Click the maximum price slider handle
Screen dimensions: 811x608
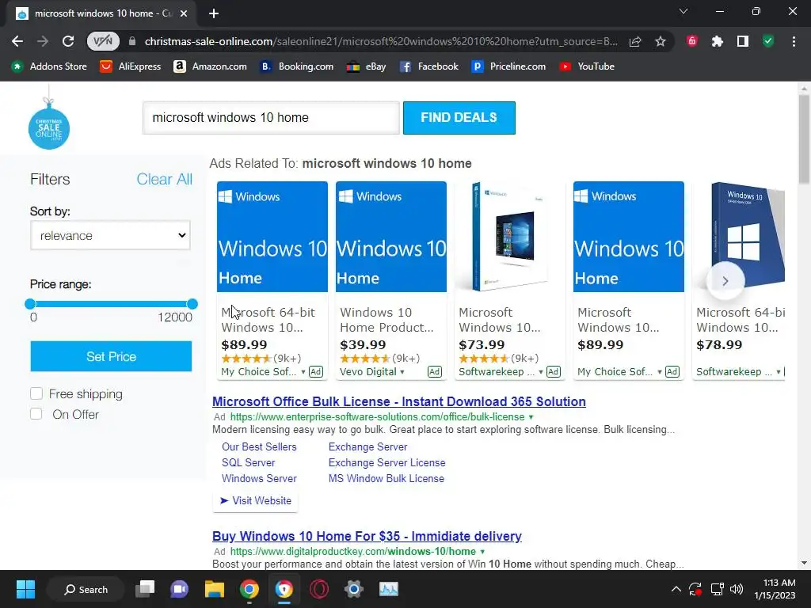pyautogui.click(x=192, y=304)
